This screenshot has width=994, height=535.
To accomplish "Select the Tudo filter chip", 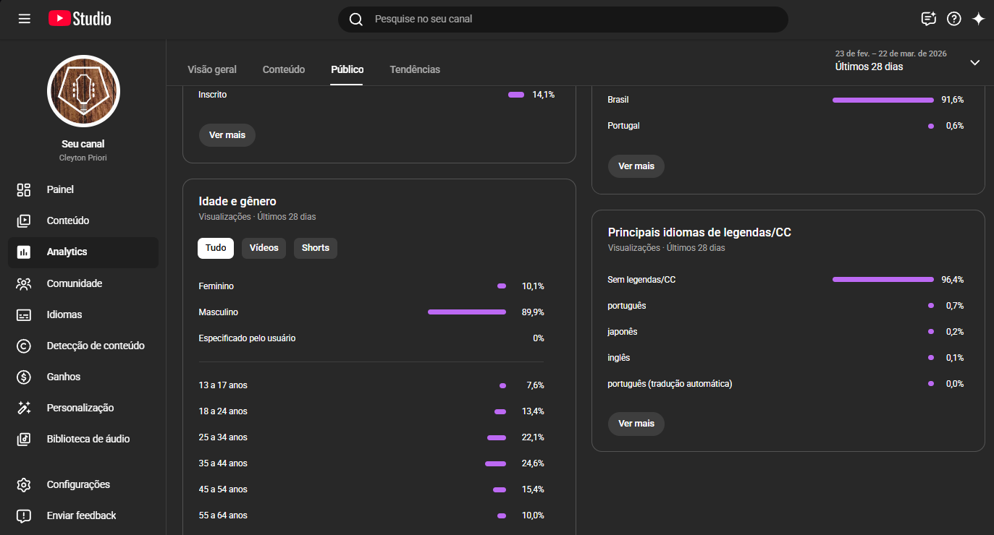I will [x=216, y=248].
